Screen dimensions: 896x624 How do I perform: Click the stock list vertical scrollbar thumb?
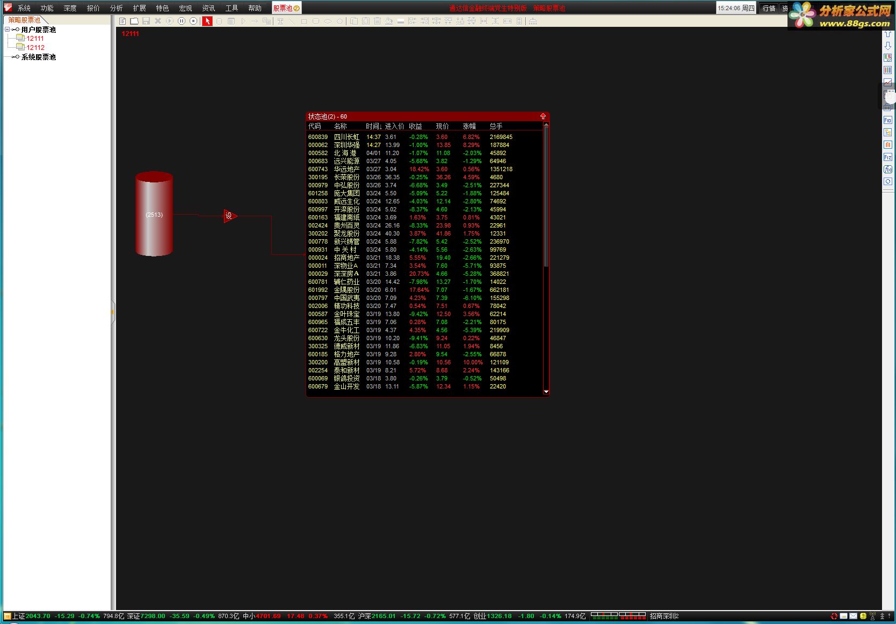pyautogui.click(x=546, y=196)
